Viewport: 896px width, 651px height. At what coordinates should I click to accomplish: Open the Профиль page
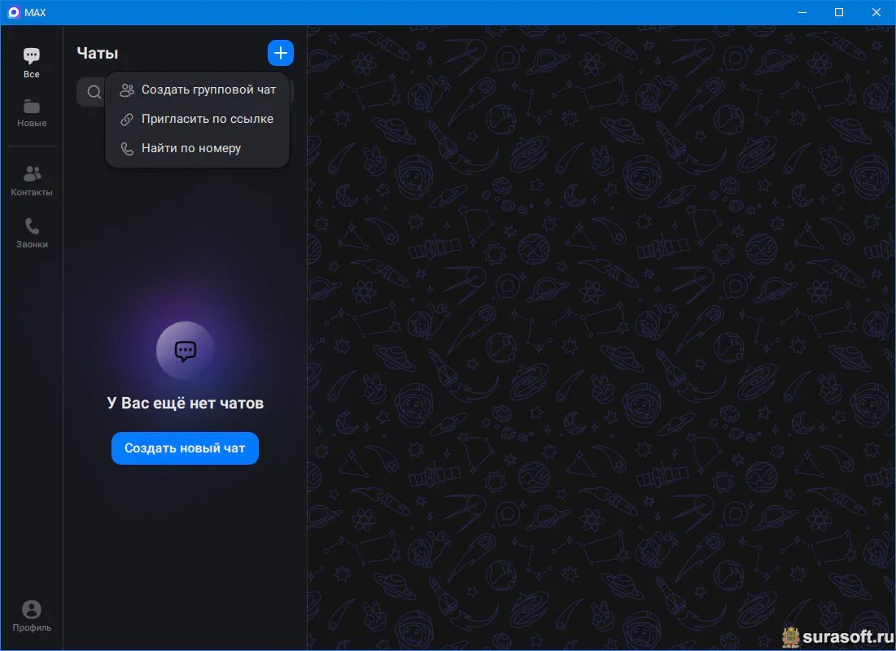pos(32,615)
